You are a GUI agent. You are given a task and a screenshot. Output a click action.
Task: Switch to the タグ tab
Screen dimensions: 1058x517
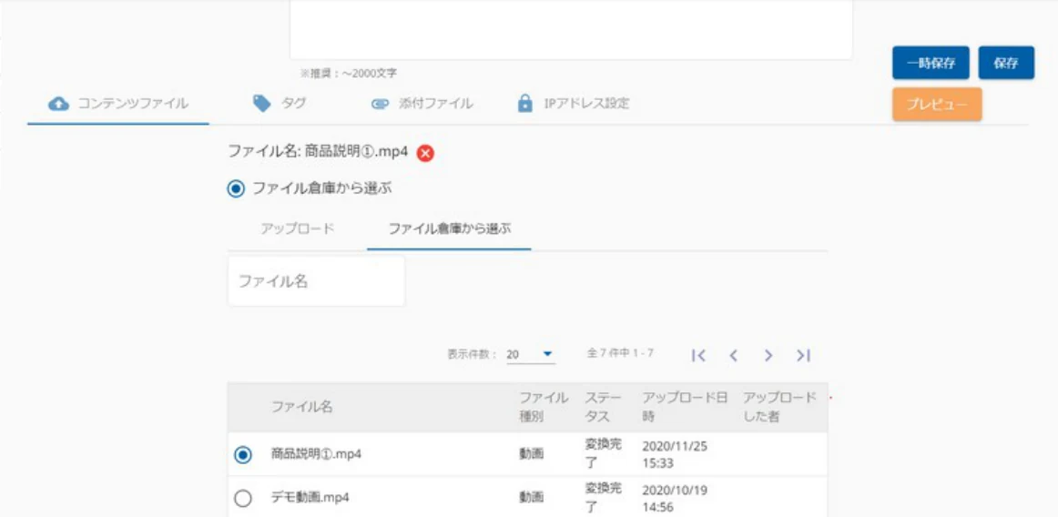[x=280, y=103]
